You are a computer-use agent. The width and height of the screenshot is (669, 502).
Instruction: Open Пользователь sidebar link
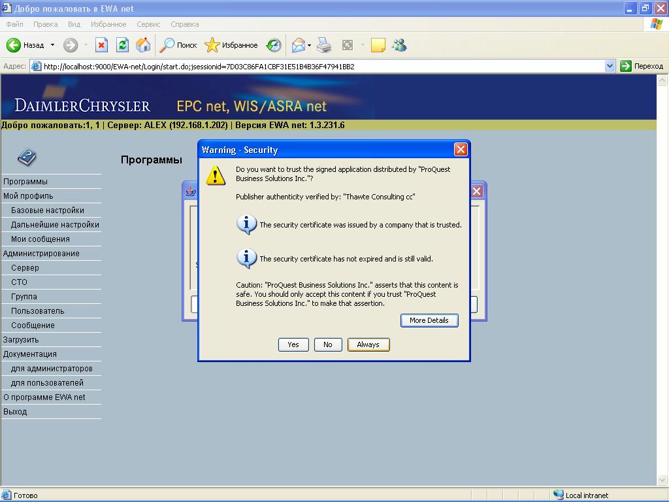(37, 310)
